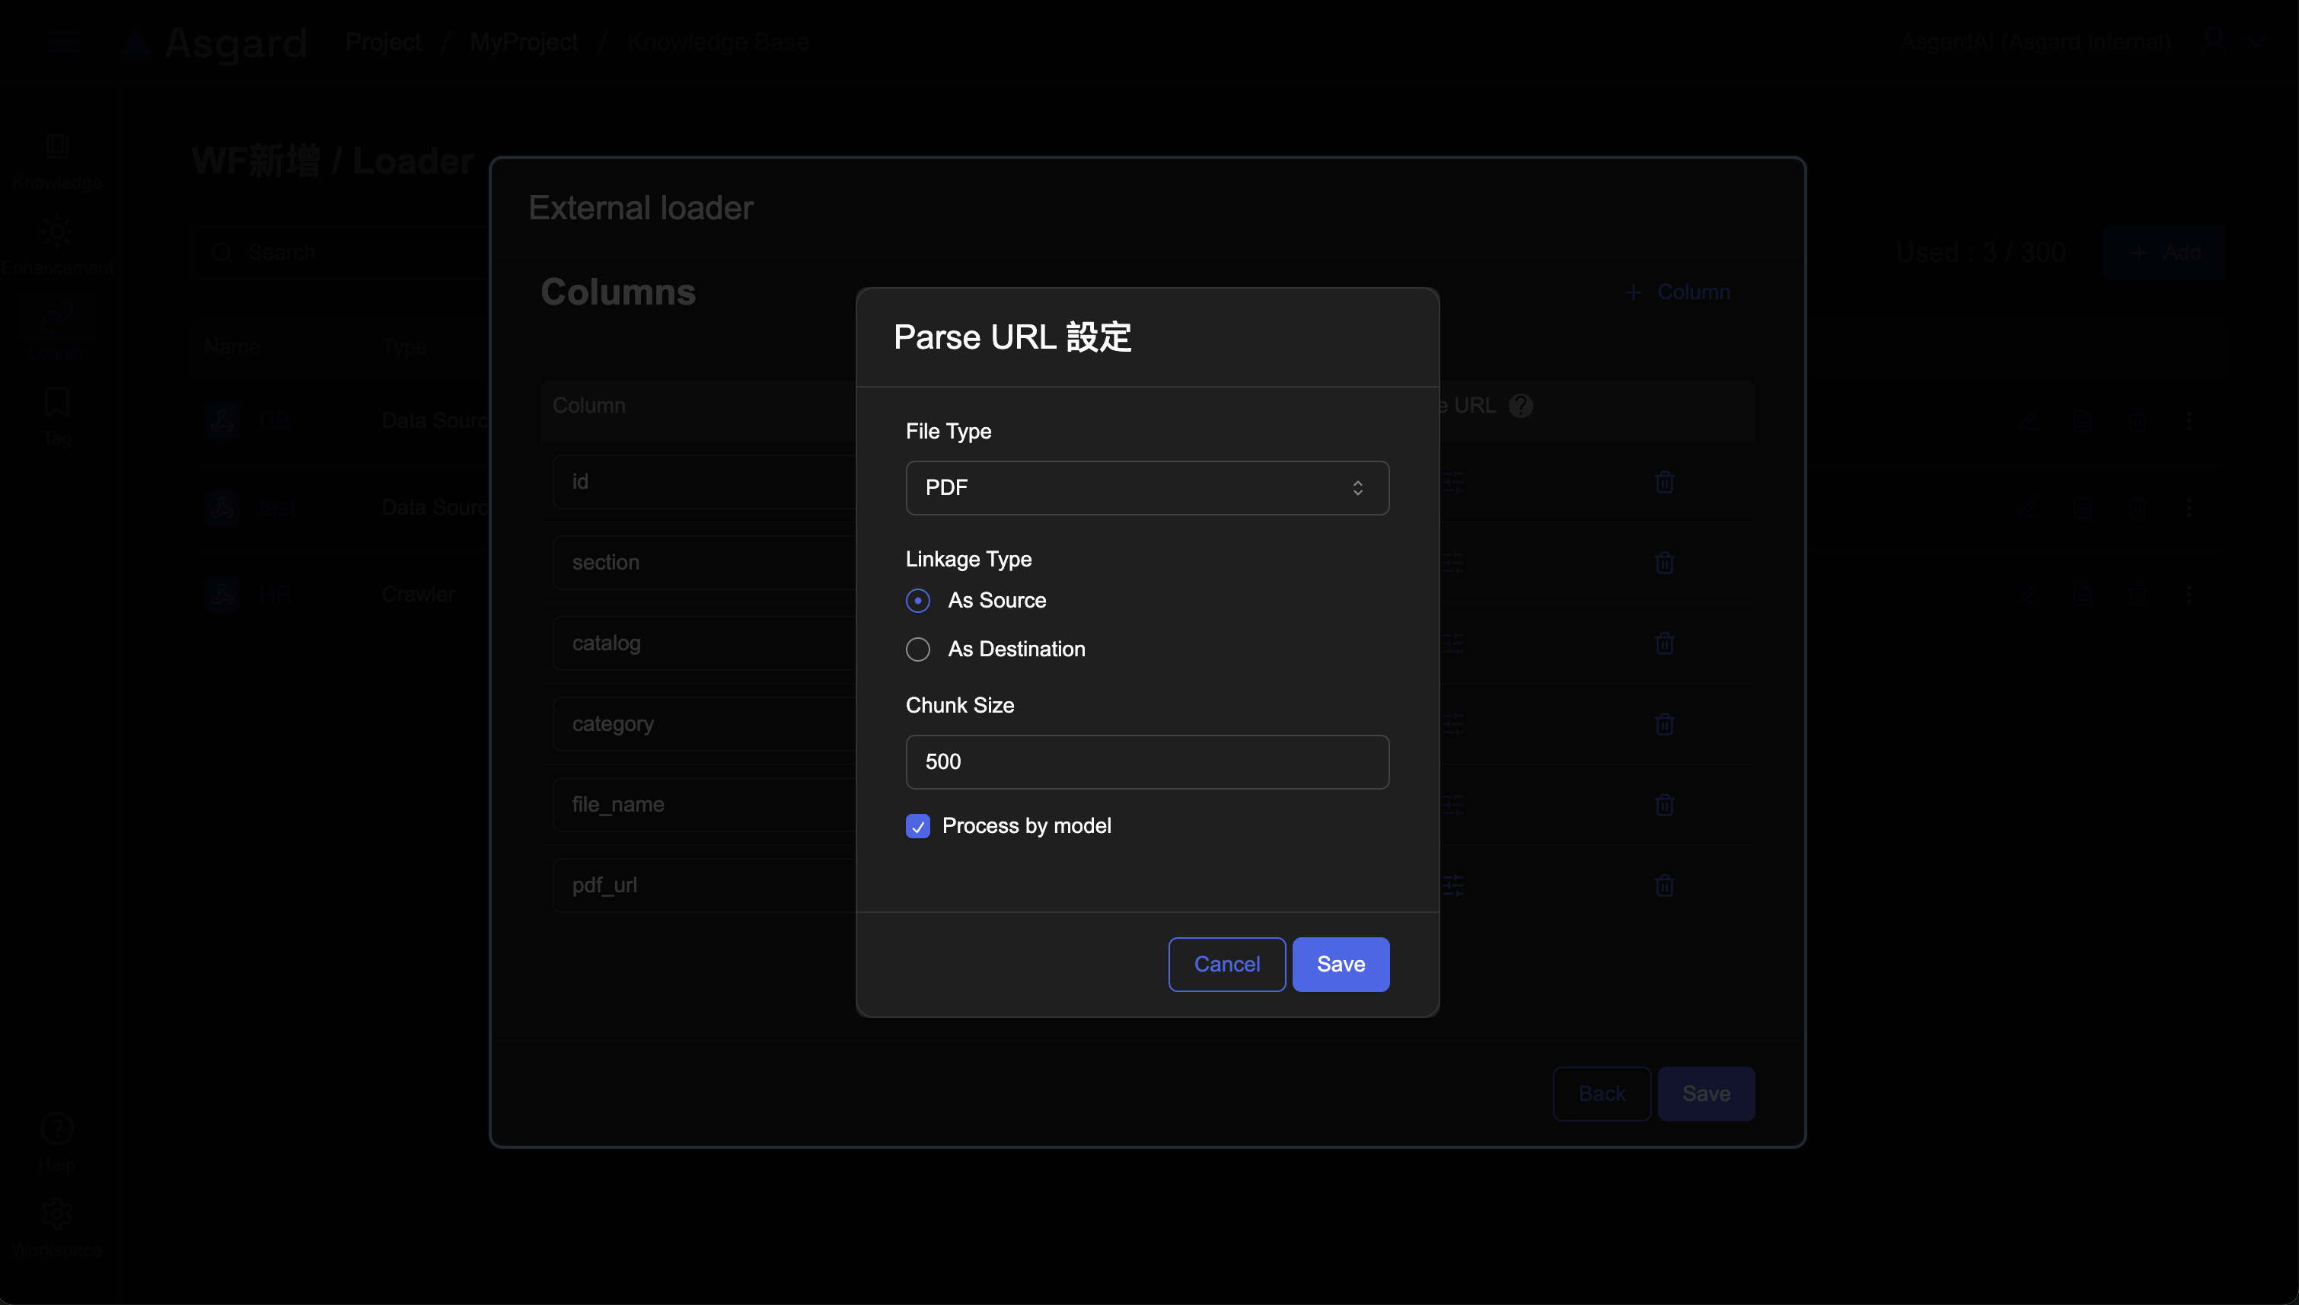The width and height of the screenshot is (2299, 1305).
Task: Delete the category column row
Action: tap(1665, 724)
